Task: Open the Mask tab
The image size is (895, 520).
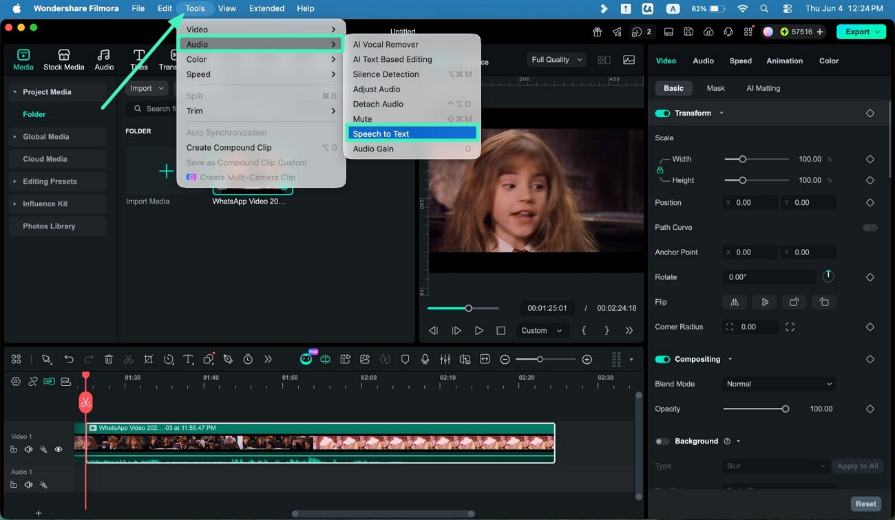Action: pyautogui.click(x=715, y=88)
